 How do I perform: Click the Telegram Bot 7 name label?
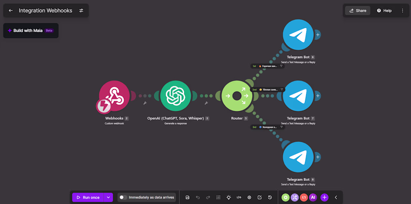click(x=298, y=118)
